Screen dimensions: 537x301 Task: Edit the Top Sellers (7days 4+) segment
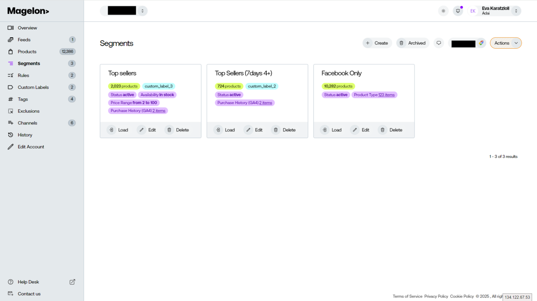[x=254, y=130]
